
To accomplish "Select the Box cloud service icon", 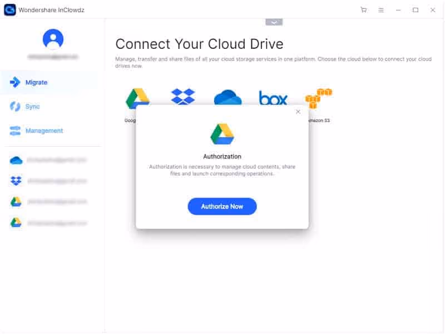I will 273,98.
